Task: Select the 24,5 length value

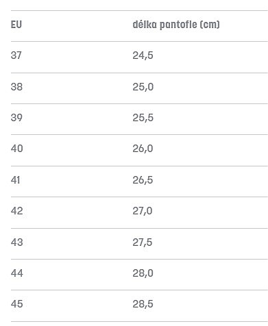Action: click(143, 55)
